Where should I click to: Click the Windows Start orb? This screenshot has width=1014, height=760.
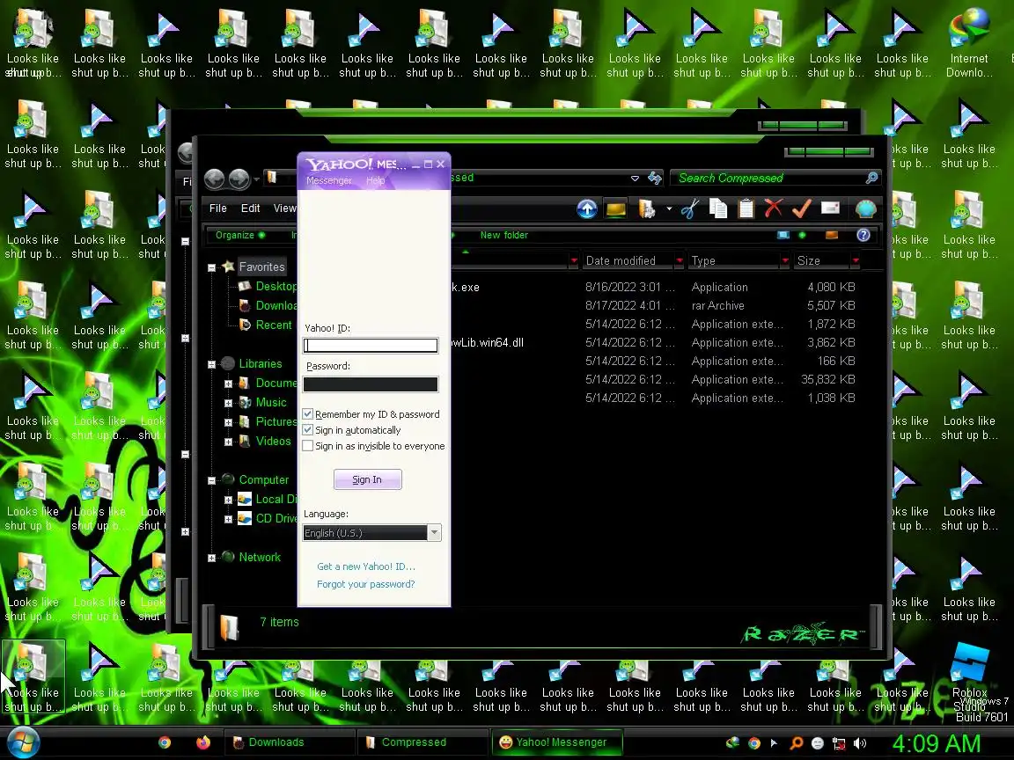coord(21,742)
